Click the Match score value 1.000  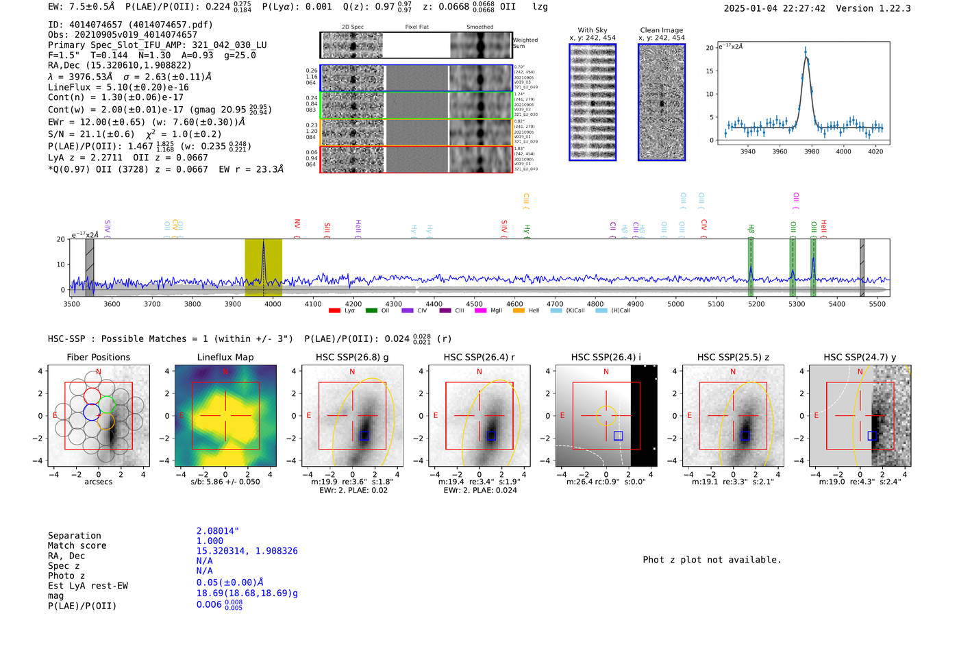[x=210, y=541]
